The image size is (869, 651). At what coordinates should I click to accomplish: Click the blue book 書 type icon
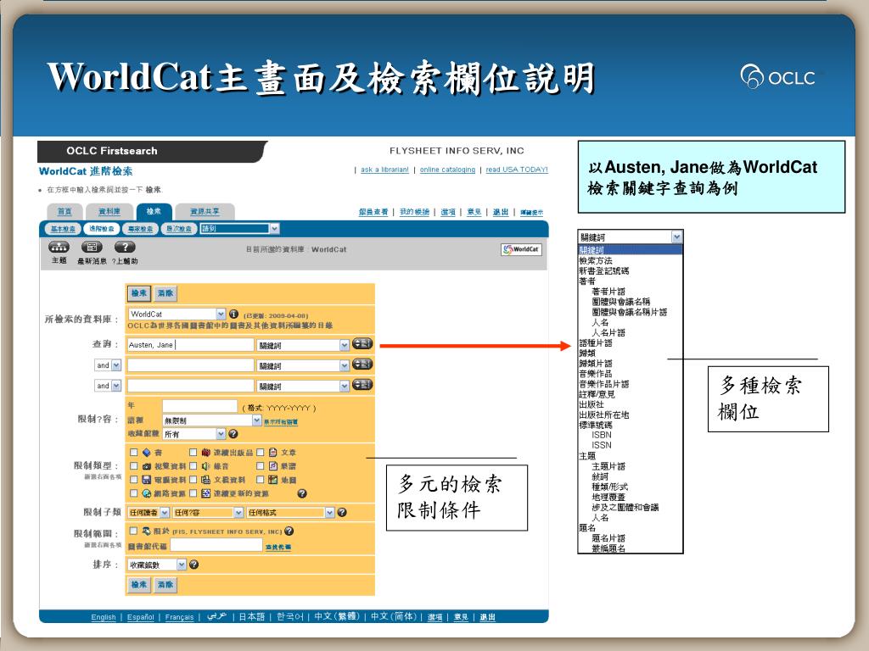point(146,453)
